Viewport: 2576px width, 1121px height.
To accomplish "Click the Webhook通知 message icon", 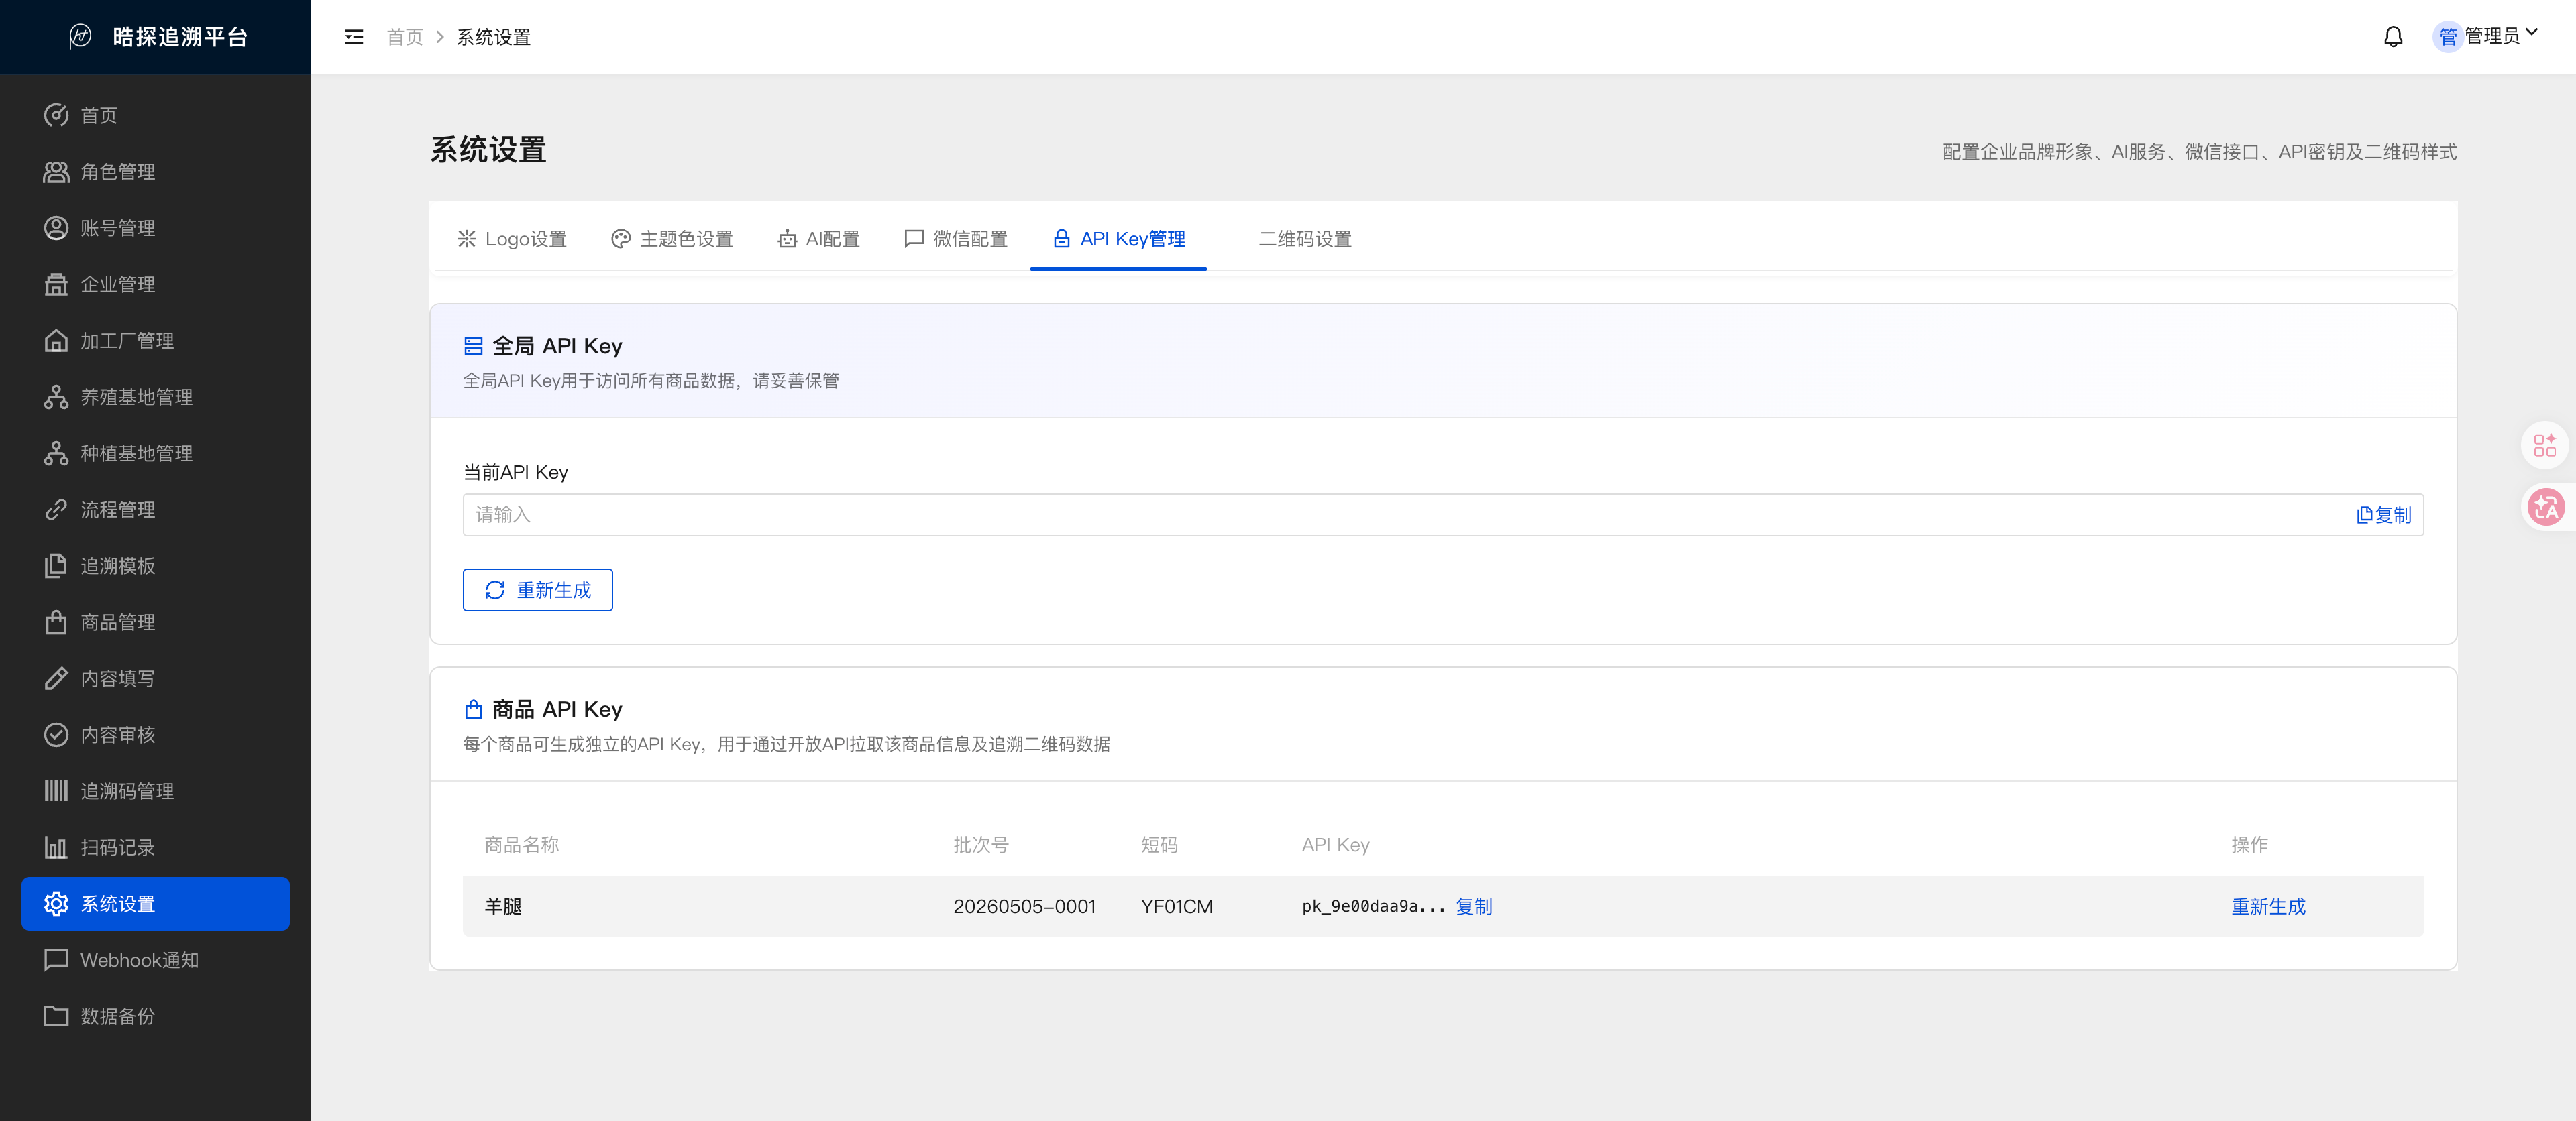I will pos(56,960).
